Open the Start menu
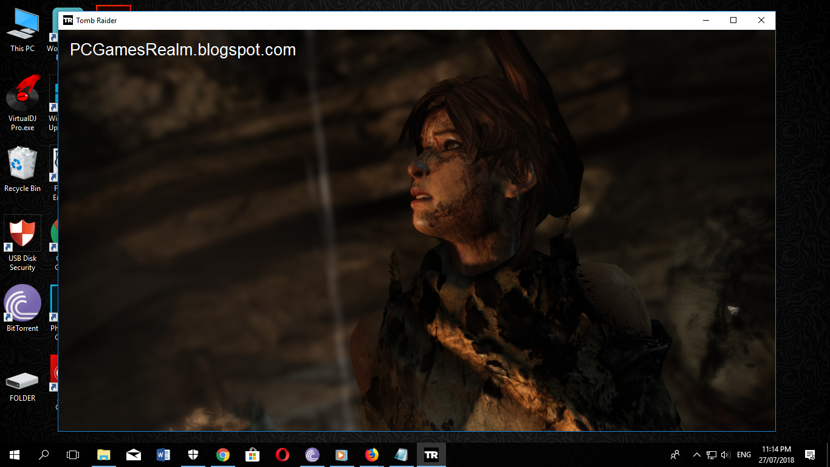Viewport: 830px width, 467px height. pos(15,454)
